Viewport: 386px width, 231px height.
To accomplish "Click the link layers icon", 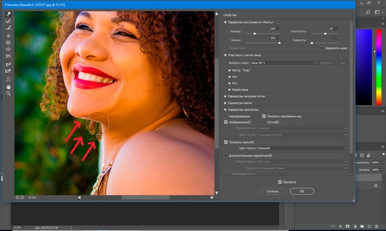I will pos(333,226).
